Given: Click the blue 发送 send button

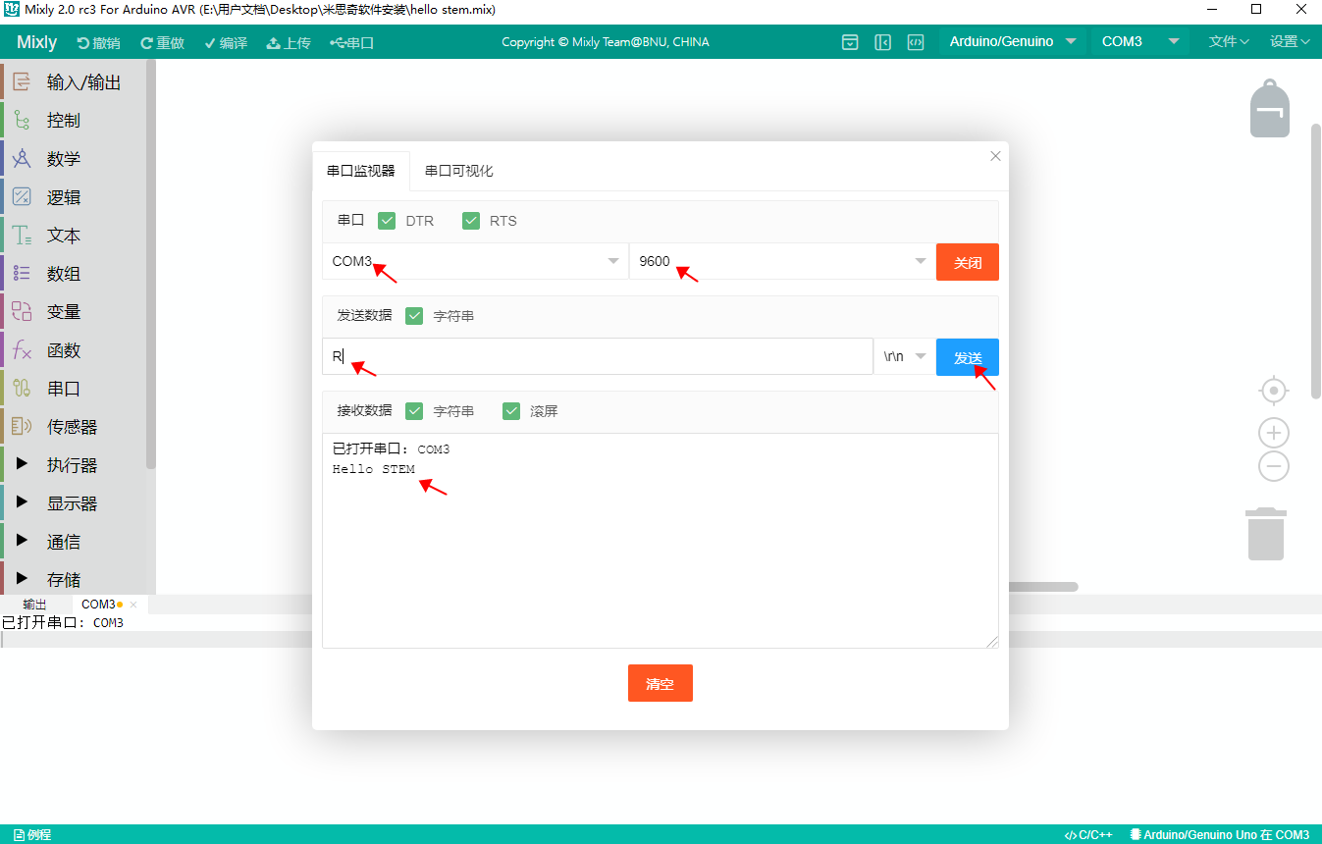Looking at the screenshot, I should click(x=967, y=357).
